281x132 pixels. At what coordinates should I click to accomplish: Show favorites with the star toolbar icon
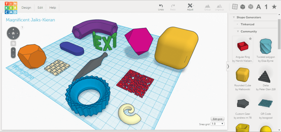tap(274, 7)
